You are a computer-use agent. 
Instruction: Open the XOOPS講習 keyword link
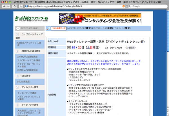(84, 28)
